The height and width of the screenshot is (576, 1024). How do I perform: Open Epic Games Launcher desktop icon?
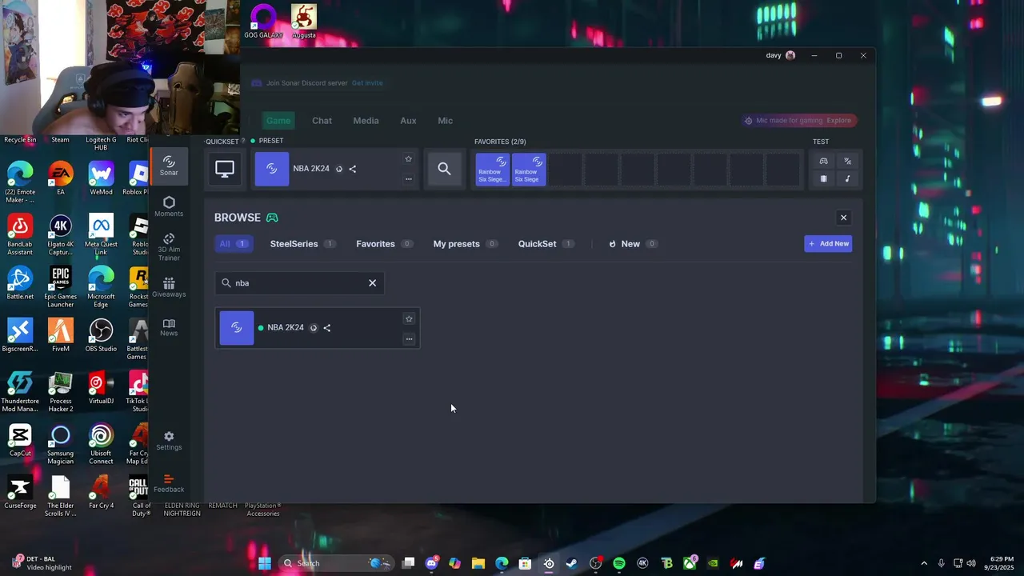click(60, 287)
